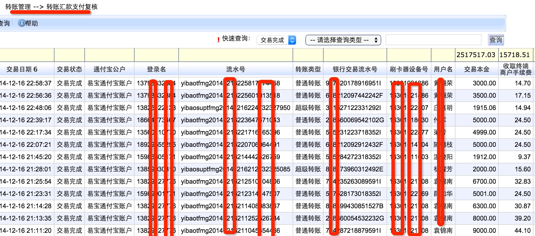Click the 收取终端商户手续费 column header

click(x=516, y=69)
